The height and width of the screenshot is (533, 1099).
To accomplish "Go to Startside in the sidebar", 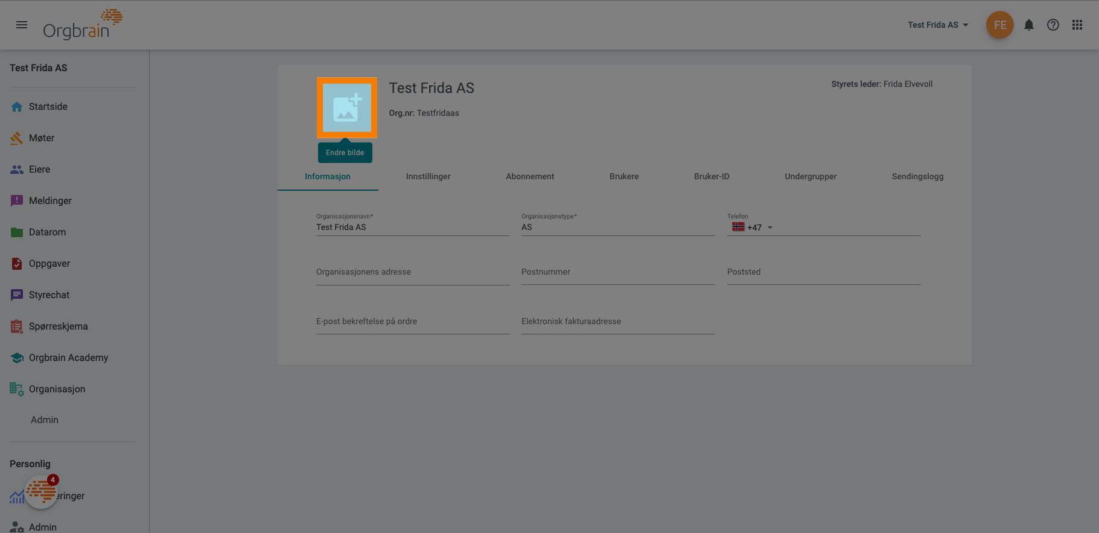I will pyautogui.click(x=48, y=107).
